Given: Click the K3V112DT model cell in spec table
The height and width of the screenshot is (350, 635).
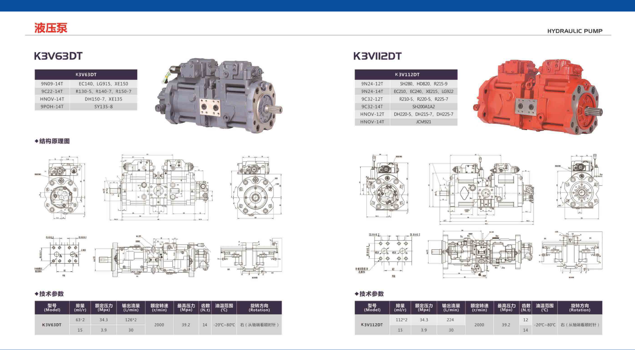Looking at the screenshot, I should click(x=372, y=325).
